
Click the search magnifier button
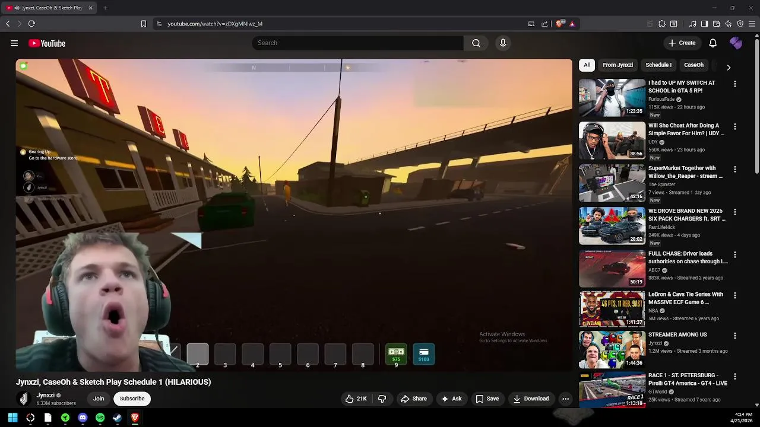tap(476, 43)
